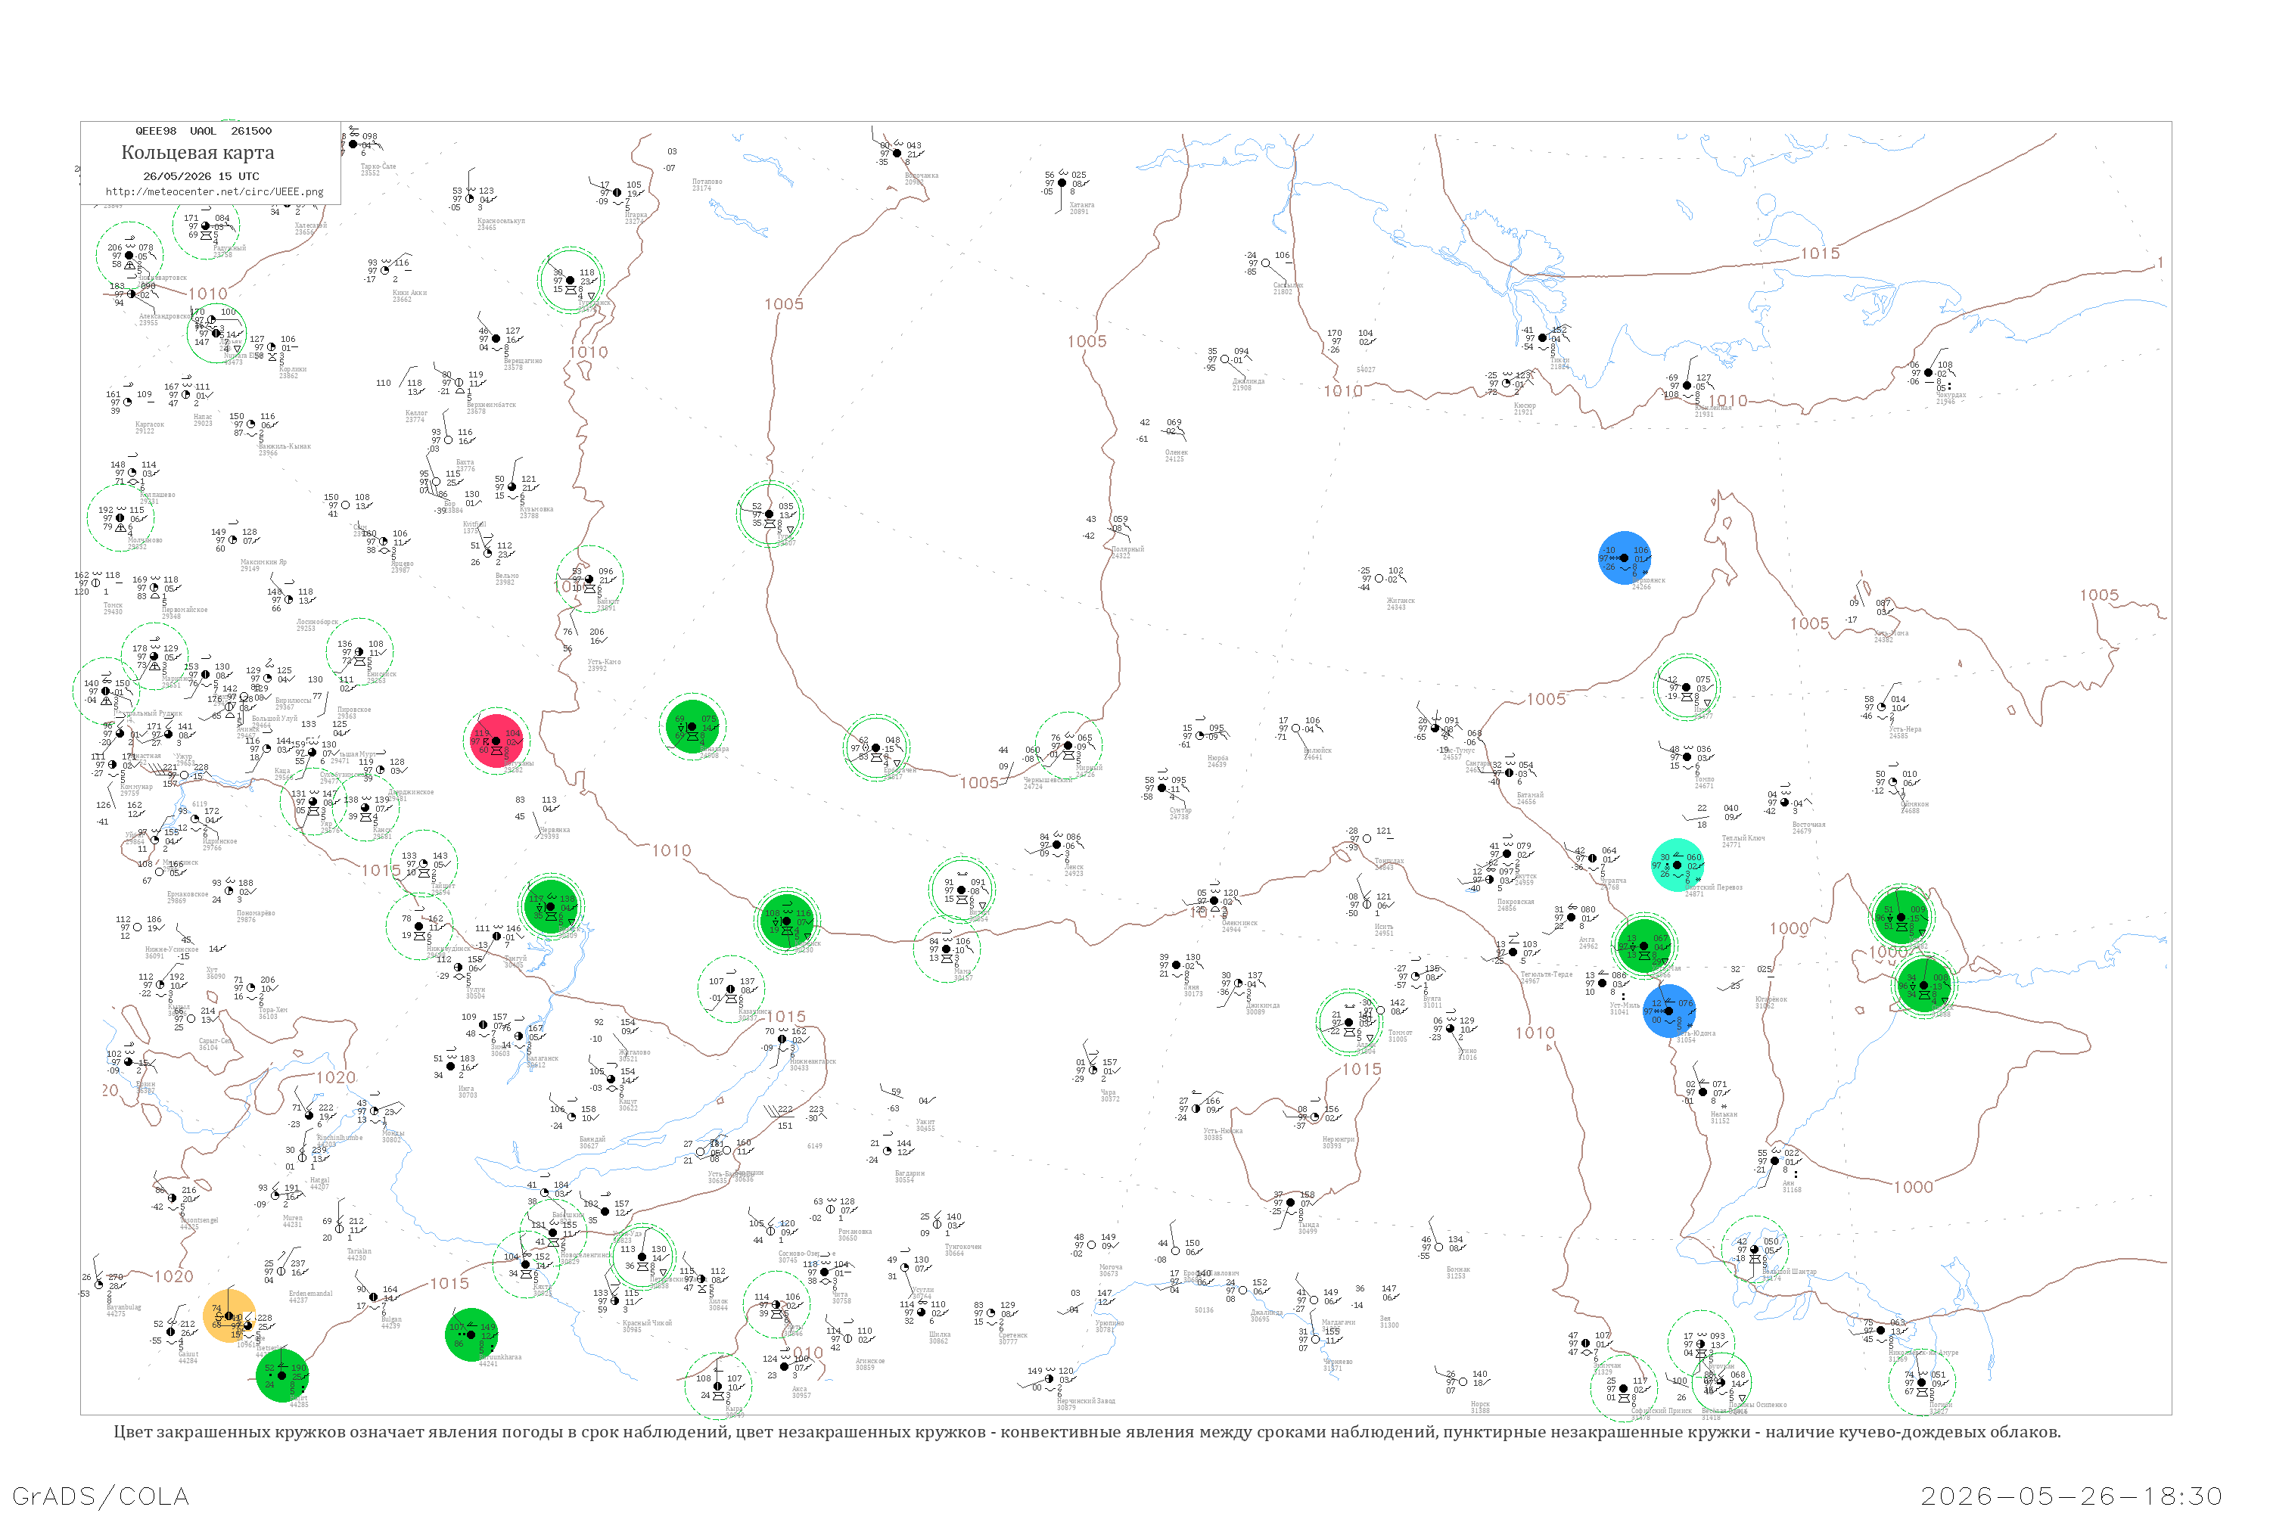Click the 'GrADS/COLA' footer credit
The width and height of the screenshot is (2270, 1513).
101,1496
